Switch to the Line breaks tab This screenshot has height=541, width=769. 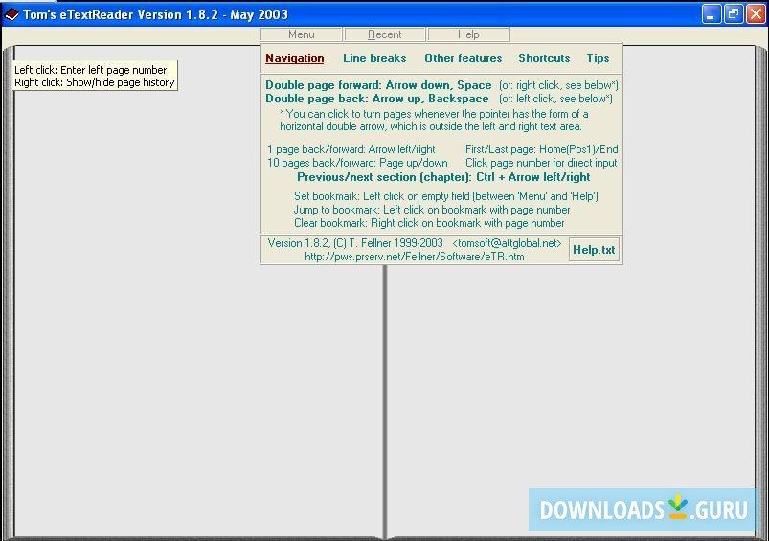click(374, 58)
